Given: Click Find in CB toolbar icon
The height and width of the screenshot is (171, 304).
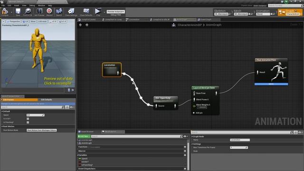Looking at the screenshot, I should coord(28,12).
